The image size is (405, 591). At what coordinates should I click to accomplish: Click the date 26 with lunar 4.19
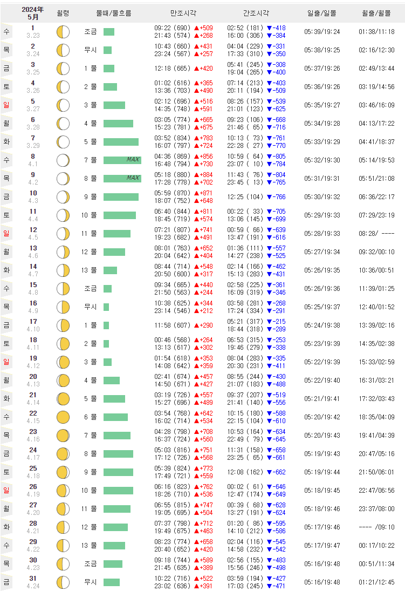(33, 491)
